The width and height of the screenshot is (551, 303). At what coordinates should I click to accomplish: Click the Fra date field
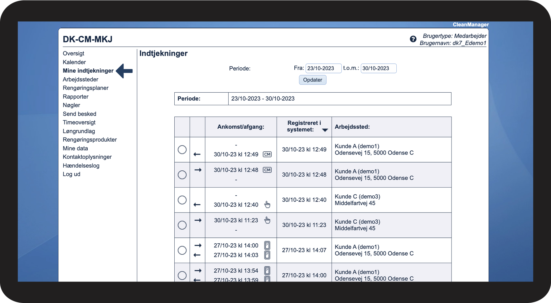(323, 68)
